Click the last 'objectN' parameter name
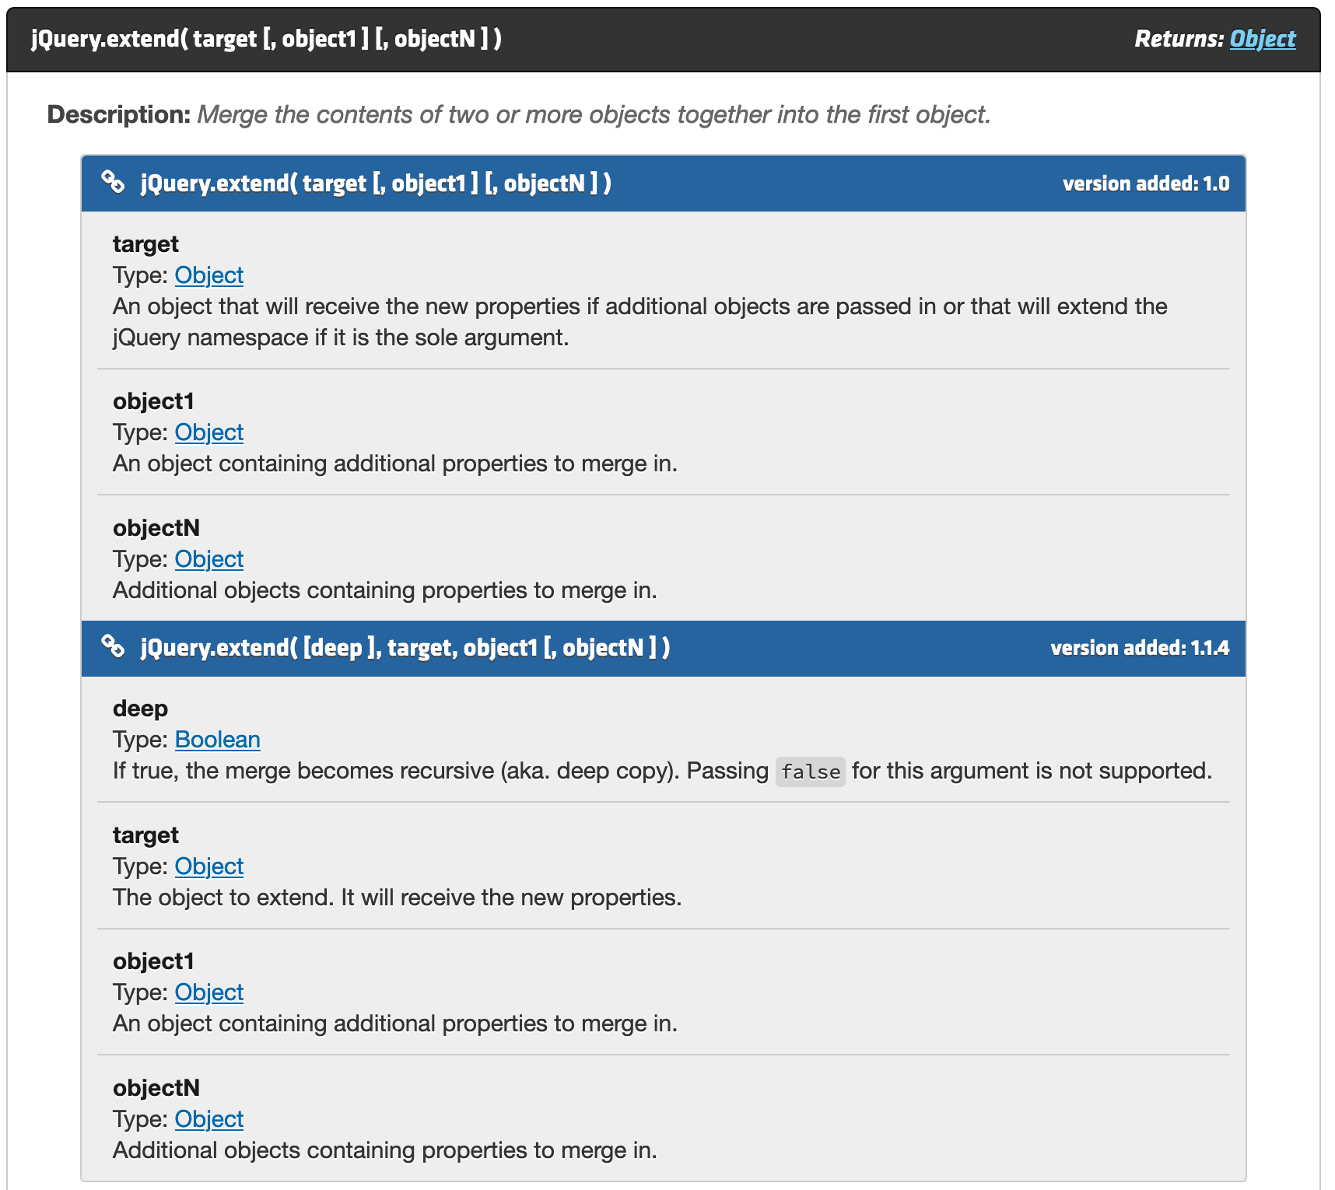Image resolution: width=1335 pixels, height=1190 pixels. tap(156, 1088)
